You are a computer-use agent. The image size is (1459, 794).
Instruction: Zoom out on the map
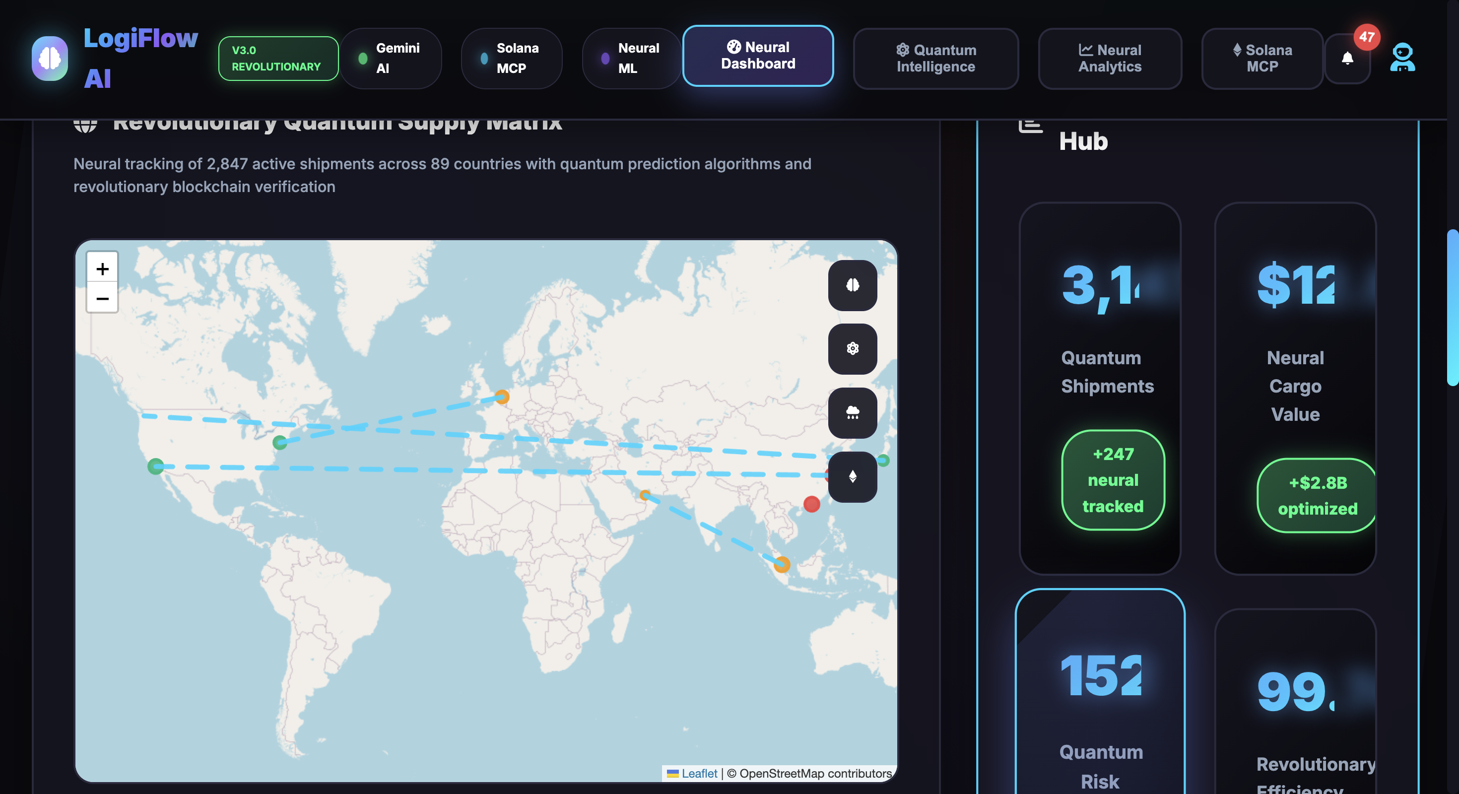pos(103,298)
